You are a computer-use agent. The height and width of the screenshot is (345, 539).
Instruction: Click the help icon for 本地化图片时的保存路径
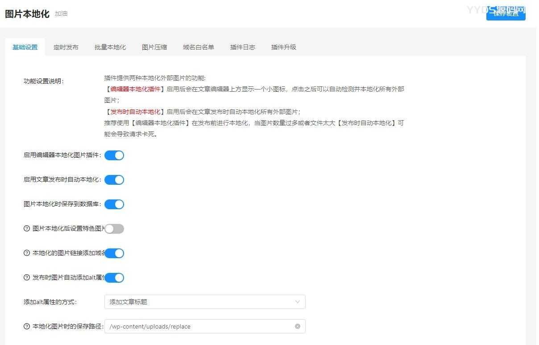click(26, 326)
